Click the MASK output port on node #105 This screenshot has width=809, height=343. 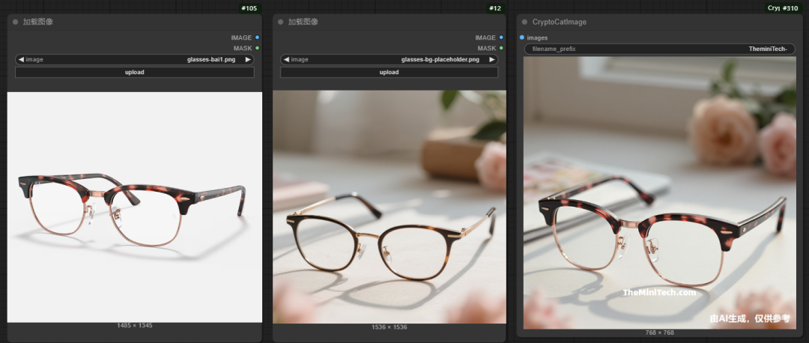coord(257,48)
